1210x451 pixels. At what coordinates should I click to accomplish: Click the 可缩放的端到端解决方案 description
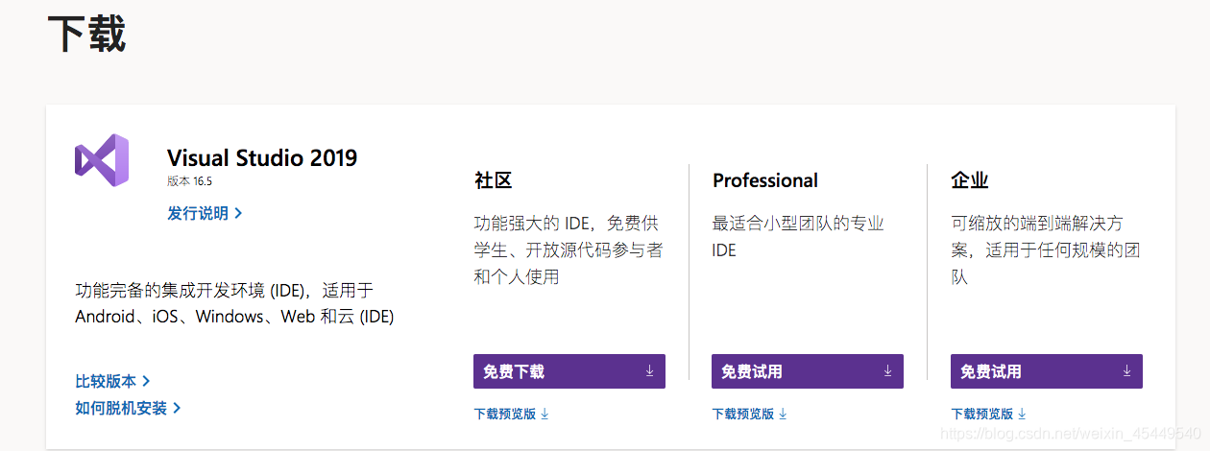tap(1046, 250)
